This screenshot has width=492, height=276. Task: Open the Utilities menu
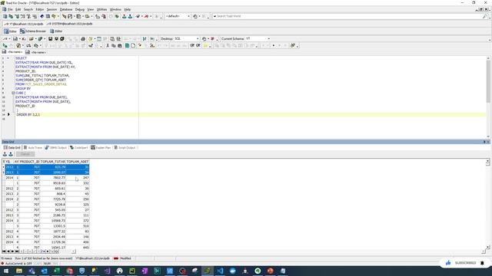coord(101,9)
